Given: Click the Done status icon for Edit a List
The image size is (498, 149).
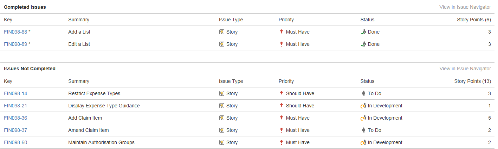Looking at the screenshot, I should click(x=363, y=44).
